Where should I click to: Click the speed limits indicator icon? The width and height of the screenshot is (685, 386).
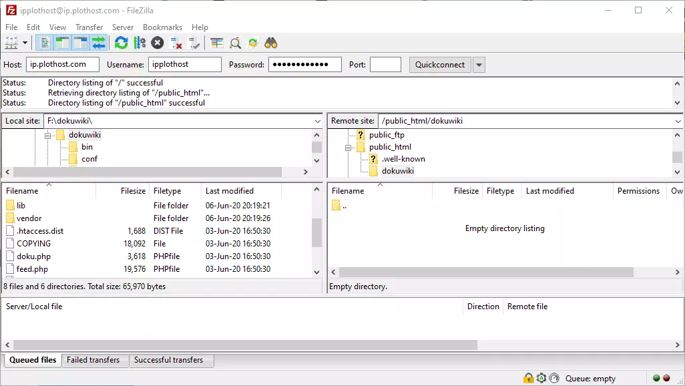(x=554, y=378)
